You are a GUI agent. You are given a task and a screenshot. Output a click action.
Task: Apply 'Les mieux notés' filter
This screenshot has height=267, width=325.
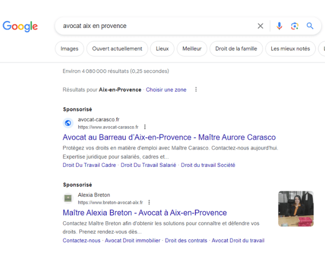coord(290,49)
